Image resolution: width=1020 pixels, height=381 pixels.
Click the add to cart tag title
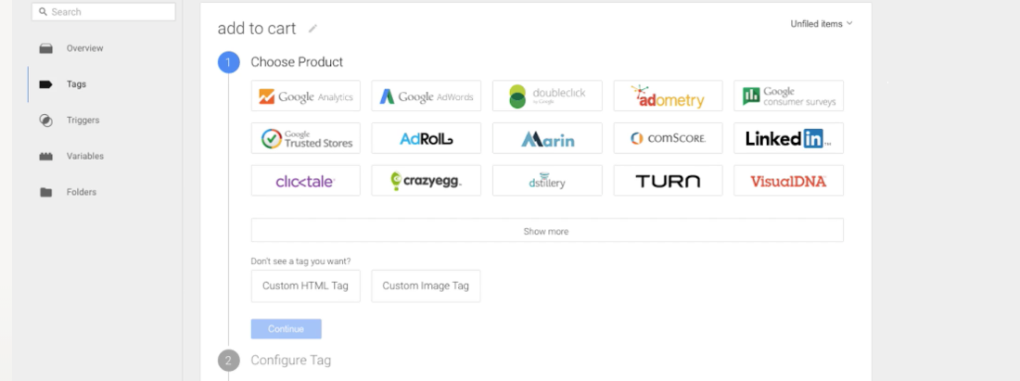[257, 29]
